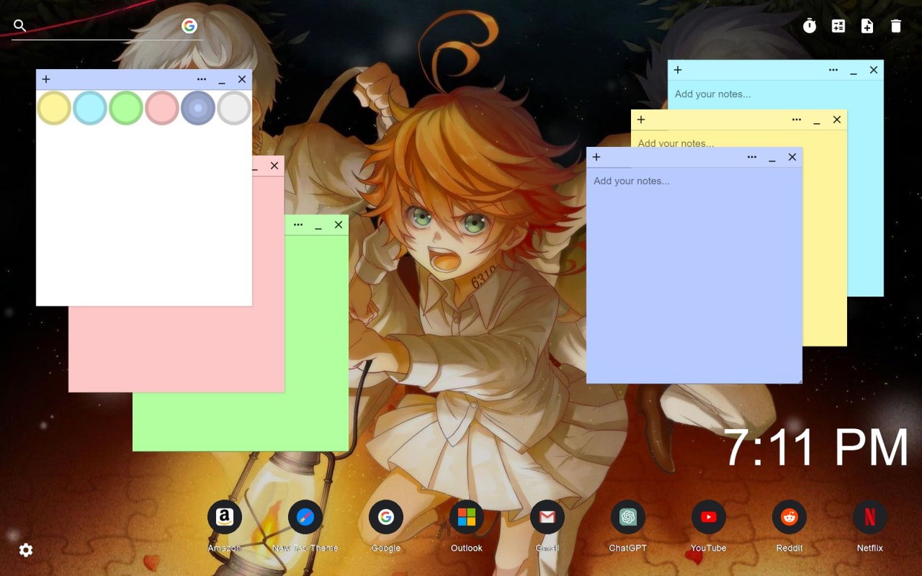Open the three-dot menu on the color-palette note

pos(202,79)
